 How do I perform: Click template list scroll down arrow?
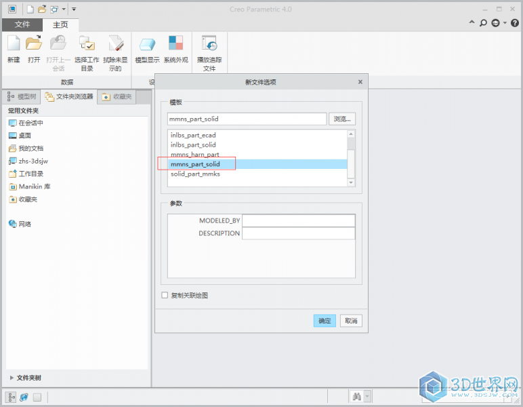click(x=350, y=182)
